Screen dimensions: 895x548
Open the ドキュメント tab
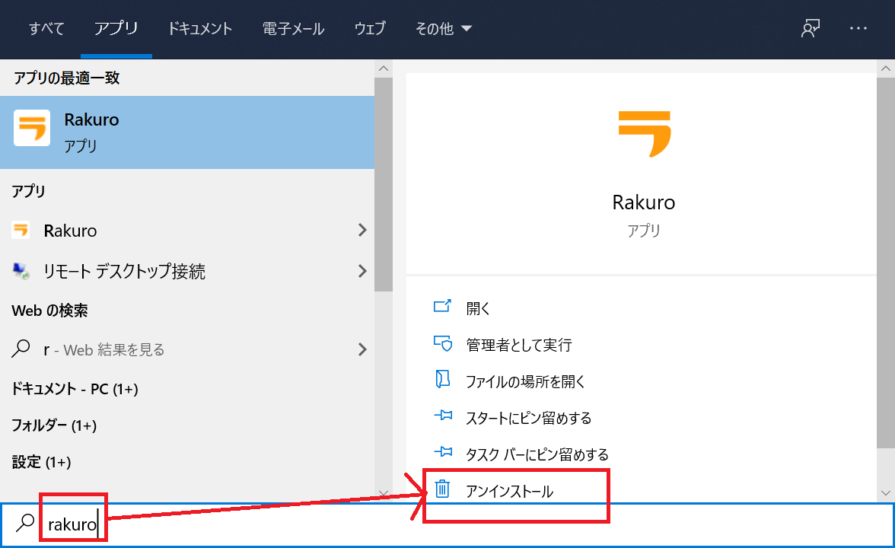[x=199, y=29]
